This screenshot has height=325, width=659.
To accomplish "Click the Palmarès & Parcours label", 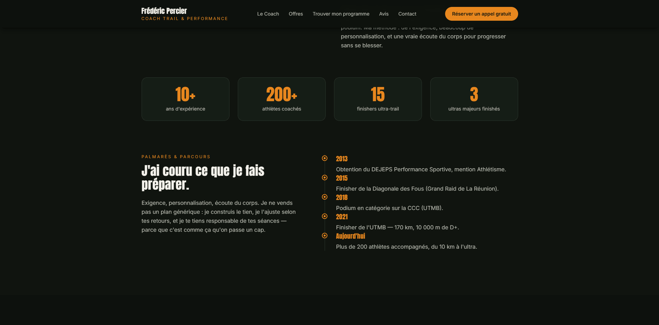I will 176,157.
